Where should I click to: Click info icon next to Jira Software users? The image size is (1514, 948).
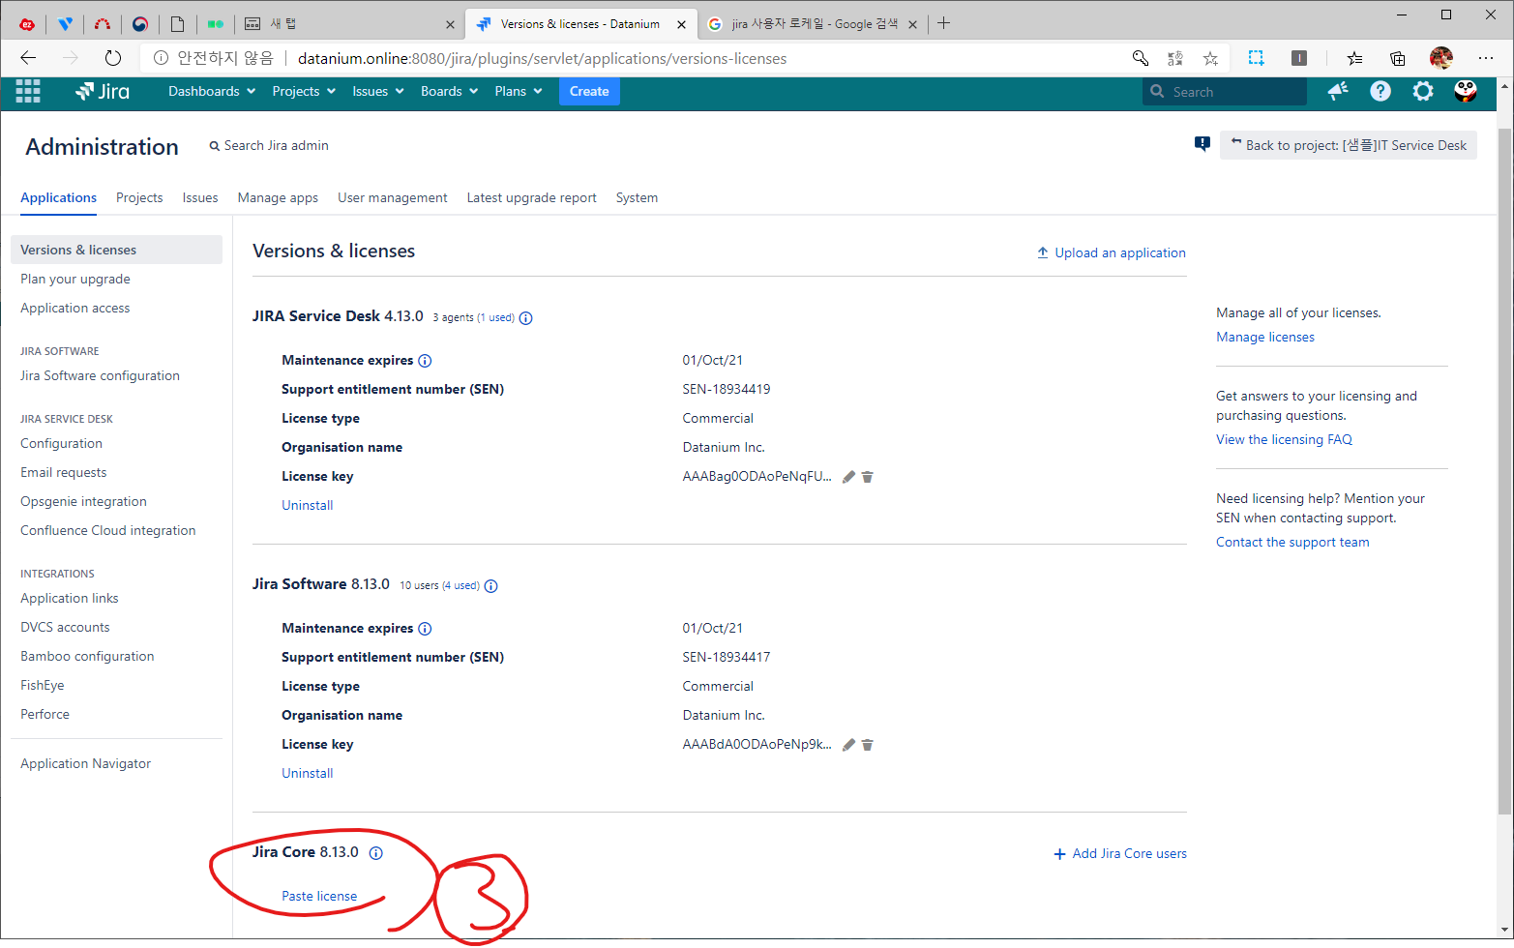click(491, 586)
